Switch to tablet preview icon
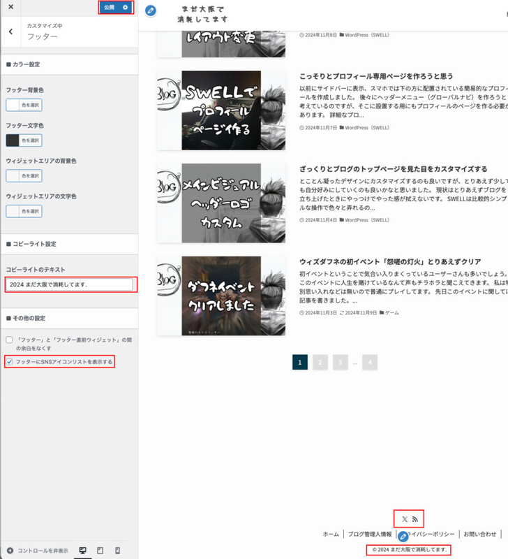 (100, 551)
